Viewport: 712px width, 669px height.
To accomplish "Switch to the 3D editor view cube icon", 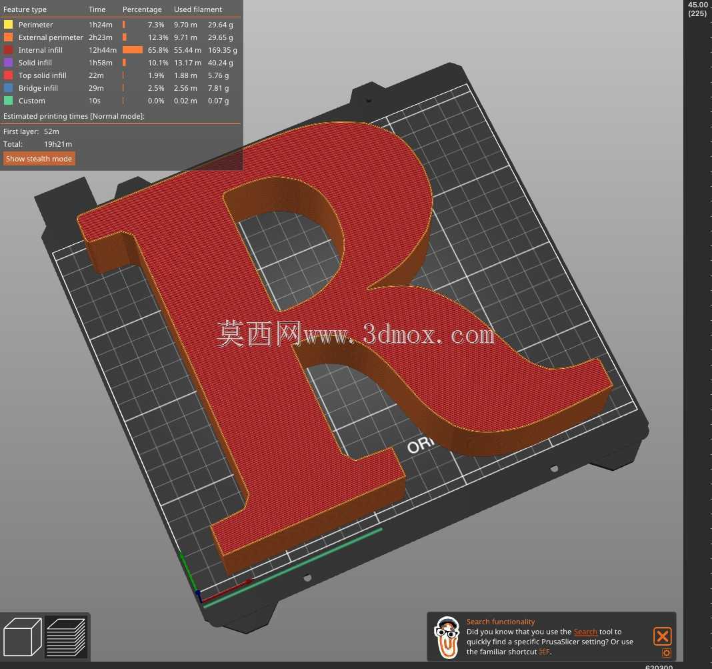I will click(22, 637).
